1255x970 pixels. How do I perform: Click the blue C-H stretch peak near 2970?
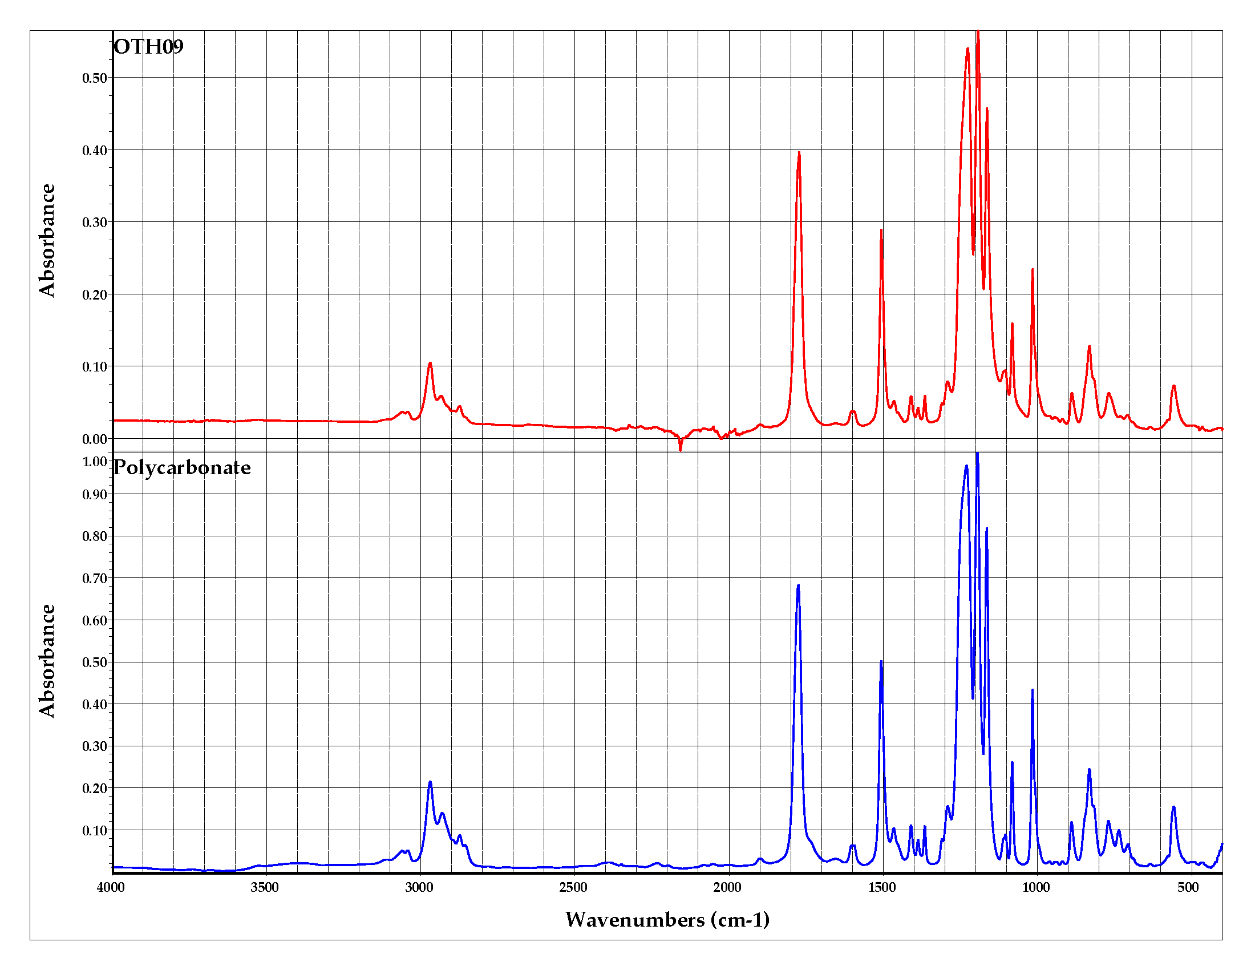430,782
